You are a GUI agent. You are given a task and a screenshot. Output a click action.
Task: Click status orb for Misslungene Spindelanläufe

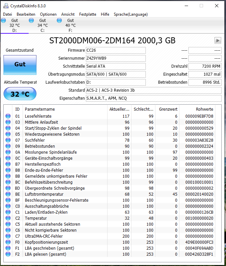[8, 152]
